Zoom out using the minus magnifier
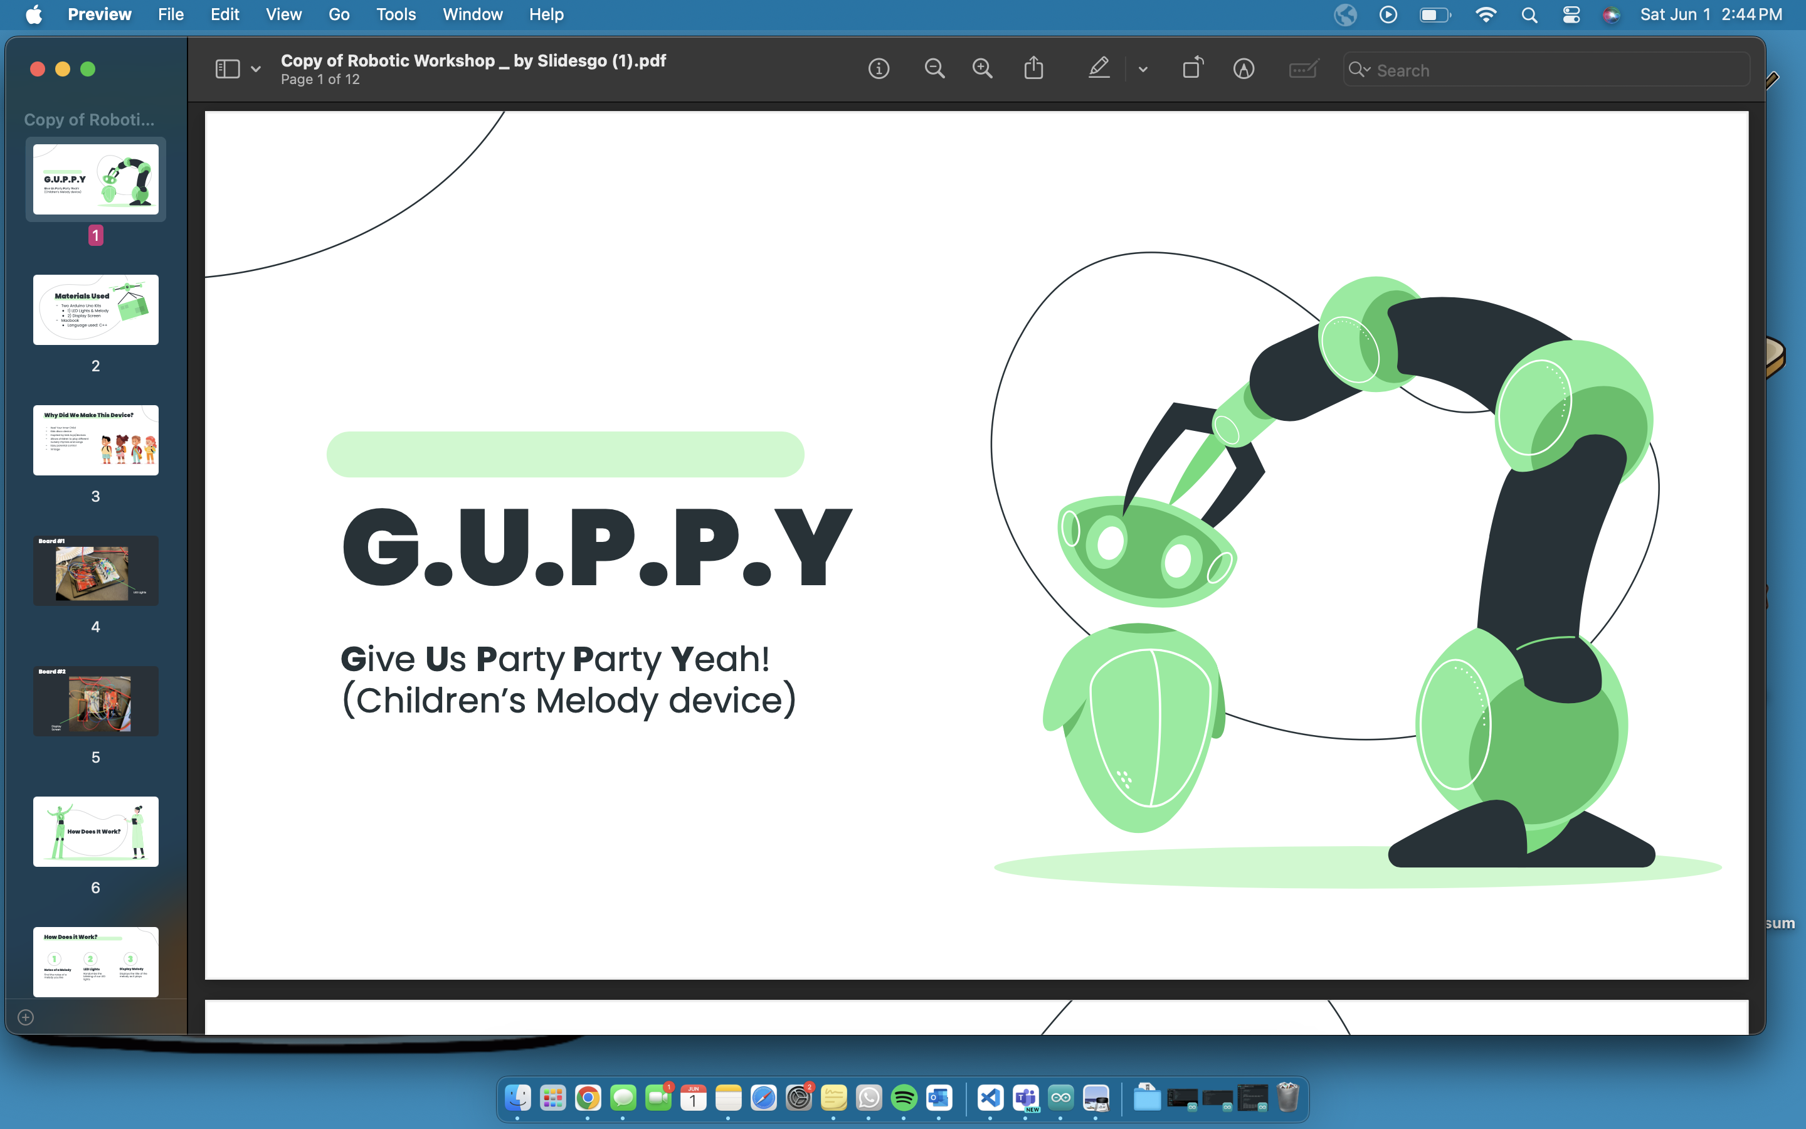 [x=934, y=70]
